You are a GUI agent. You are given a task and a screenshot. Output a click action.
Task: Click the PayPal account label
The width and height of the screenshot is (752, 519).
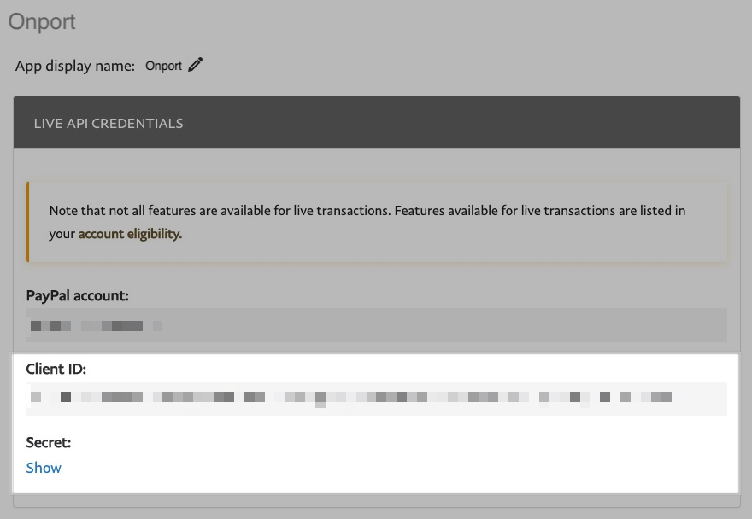pyautogui.click(x=78, y=295)
